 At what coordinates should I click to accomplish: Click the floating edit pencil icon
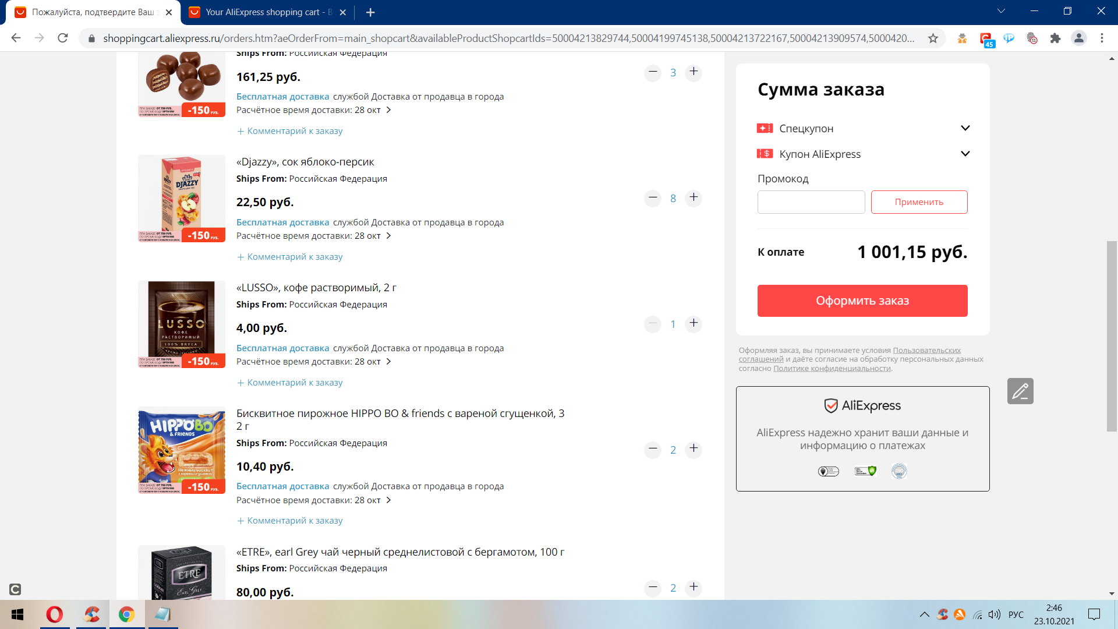point(1020,391)
